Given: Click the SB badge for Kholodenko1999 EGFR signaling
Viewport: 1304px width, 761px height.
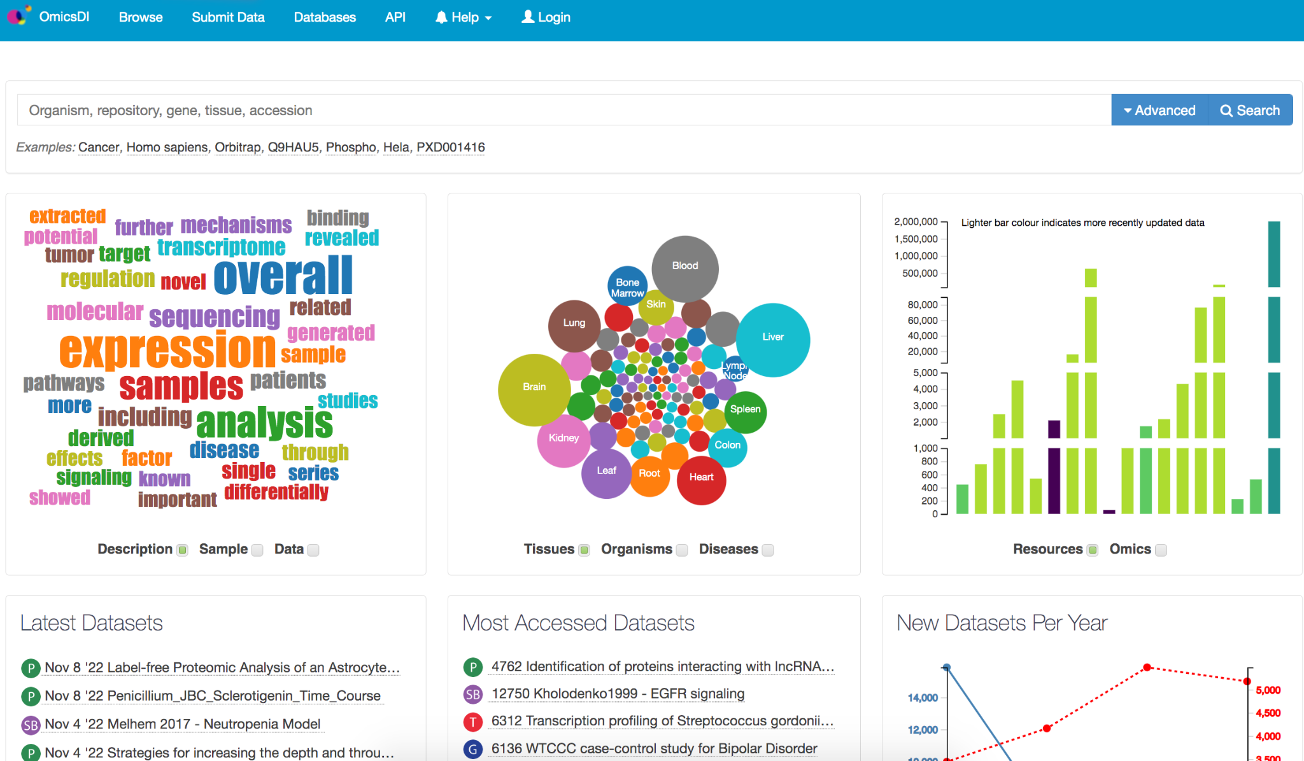Looking at the screenshot, I should click(472, 695).
